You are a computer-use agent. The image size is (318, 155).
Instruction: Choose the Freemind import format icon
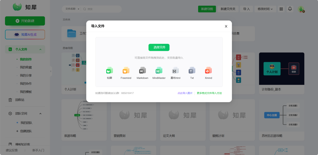click(126, 71)
